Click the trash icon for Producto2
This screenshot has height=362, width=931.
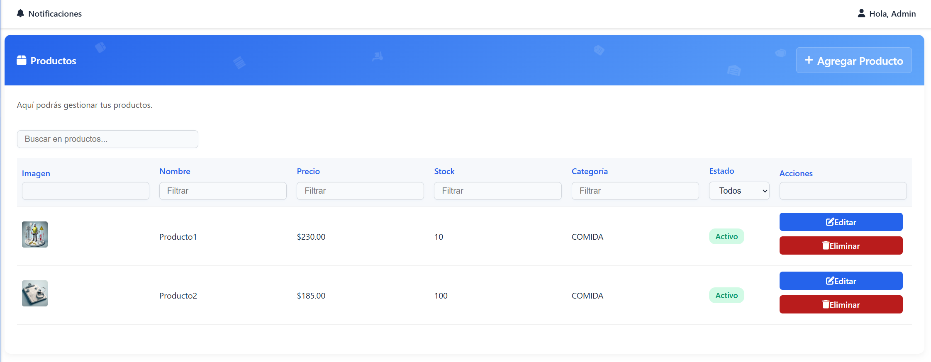pos(826,305)
